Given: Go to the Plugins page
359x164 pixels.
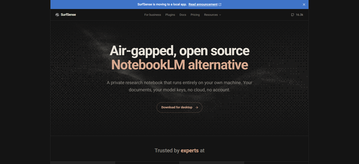Looking at the screenshot, I should click(x=170, y=15).
